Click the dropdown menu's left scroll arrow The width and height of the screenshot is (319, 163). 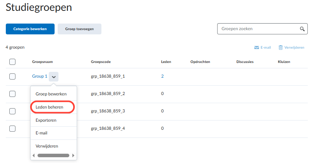pyautogui.click(x=34, y=156)
